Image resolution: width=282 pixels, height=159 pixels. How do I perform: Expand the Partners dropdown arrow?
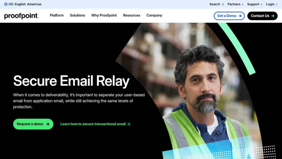[242, 4]
